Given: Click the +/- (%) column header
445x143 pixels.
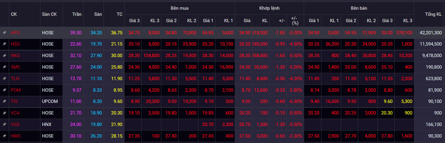Looking at the screenshot, I should tap(295, 21).
